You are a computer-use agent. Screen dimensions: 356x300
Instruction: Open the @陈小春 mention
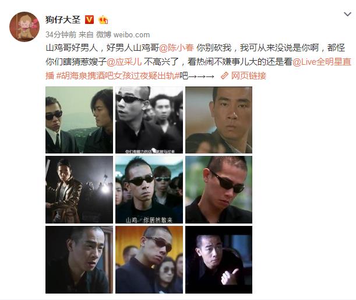(177, 48)
